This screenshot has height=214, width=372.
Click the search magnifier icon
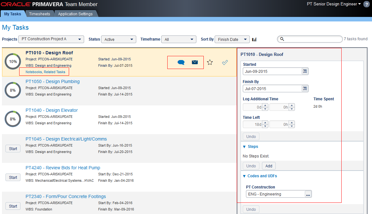coord(282,39)
